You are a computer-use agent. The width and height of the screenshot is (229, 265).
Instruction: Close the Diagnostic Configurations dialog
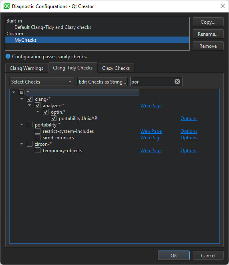click(x=223, y=6)
